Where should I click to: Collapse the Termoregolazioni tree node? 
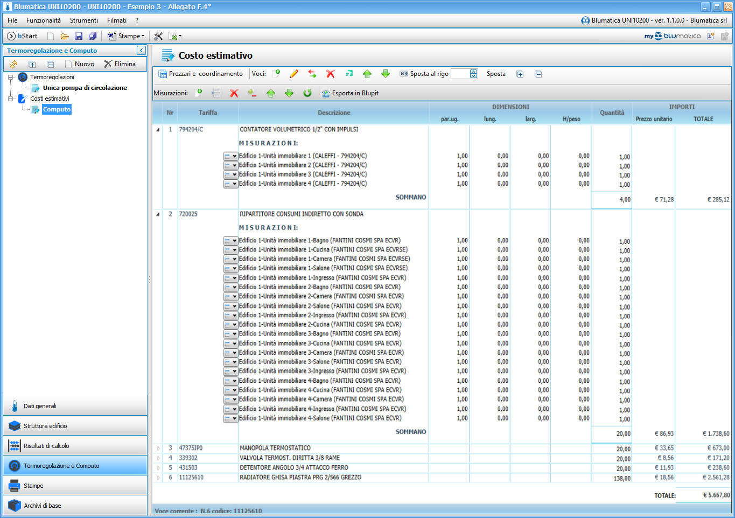pyautogui.click(x=10, y=78)
